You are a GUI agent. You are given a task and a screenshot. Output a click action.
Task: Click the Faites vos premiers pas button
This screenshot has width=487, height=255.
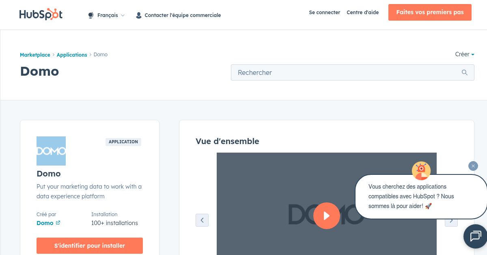coord(430,12)
